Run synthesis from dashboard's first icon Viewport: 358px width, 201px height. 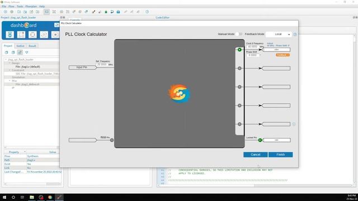(10, 35)
